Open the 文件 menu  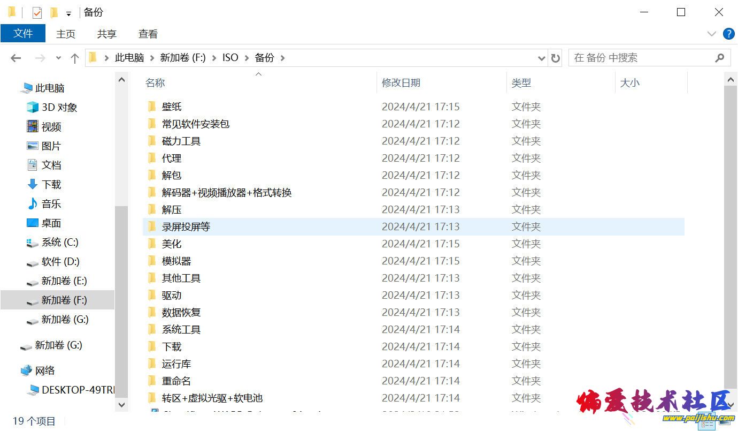23,34
